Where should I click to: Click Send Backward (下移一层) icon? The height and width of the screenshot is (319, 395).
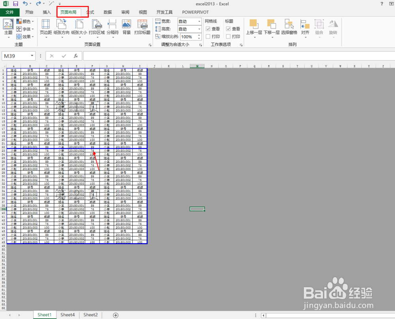click(272, 28)
